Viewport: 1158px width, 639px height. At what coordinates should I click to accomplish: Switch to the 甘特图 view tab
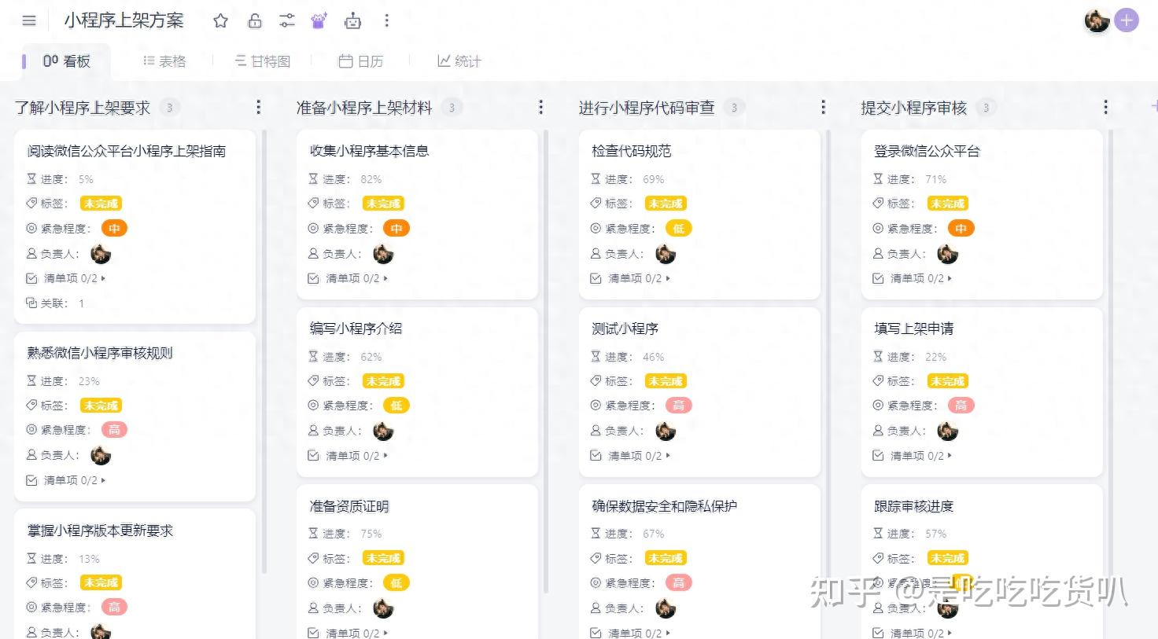point(263,61)
